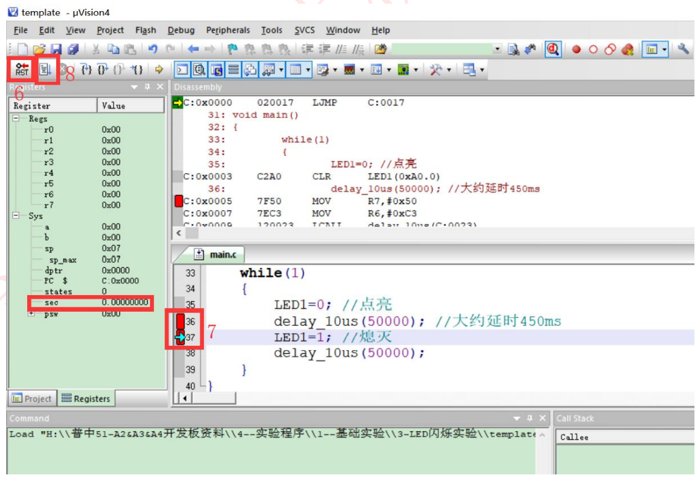This screenshot has width=700, height=488.
Task: Click the Disassembly horizontal scrollbar left arrow
Action: (x=179, y=233)
